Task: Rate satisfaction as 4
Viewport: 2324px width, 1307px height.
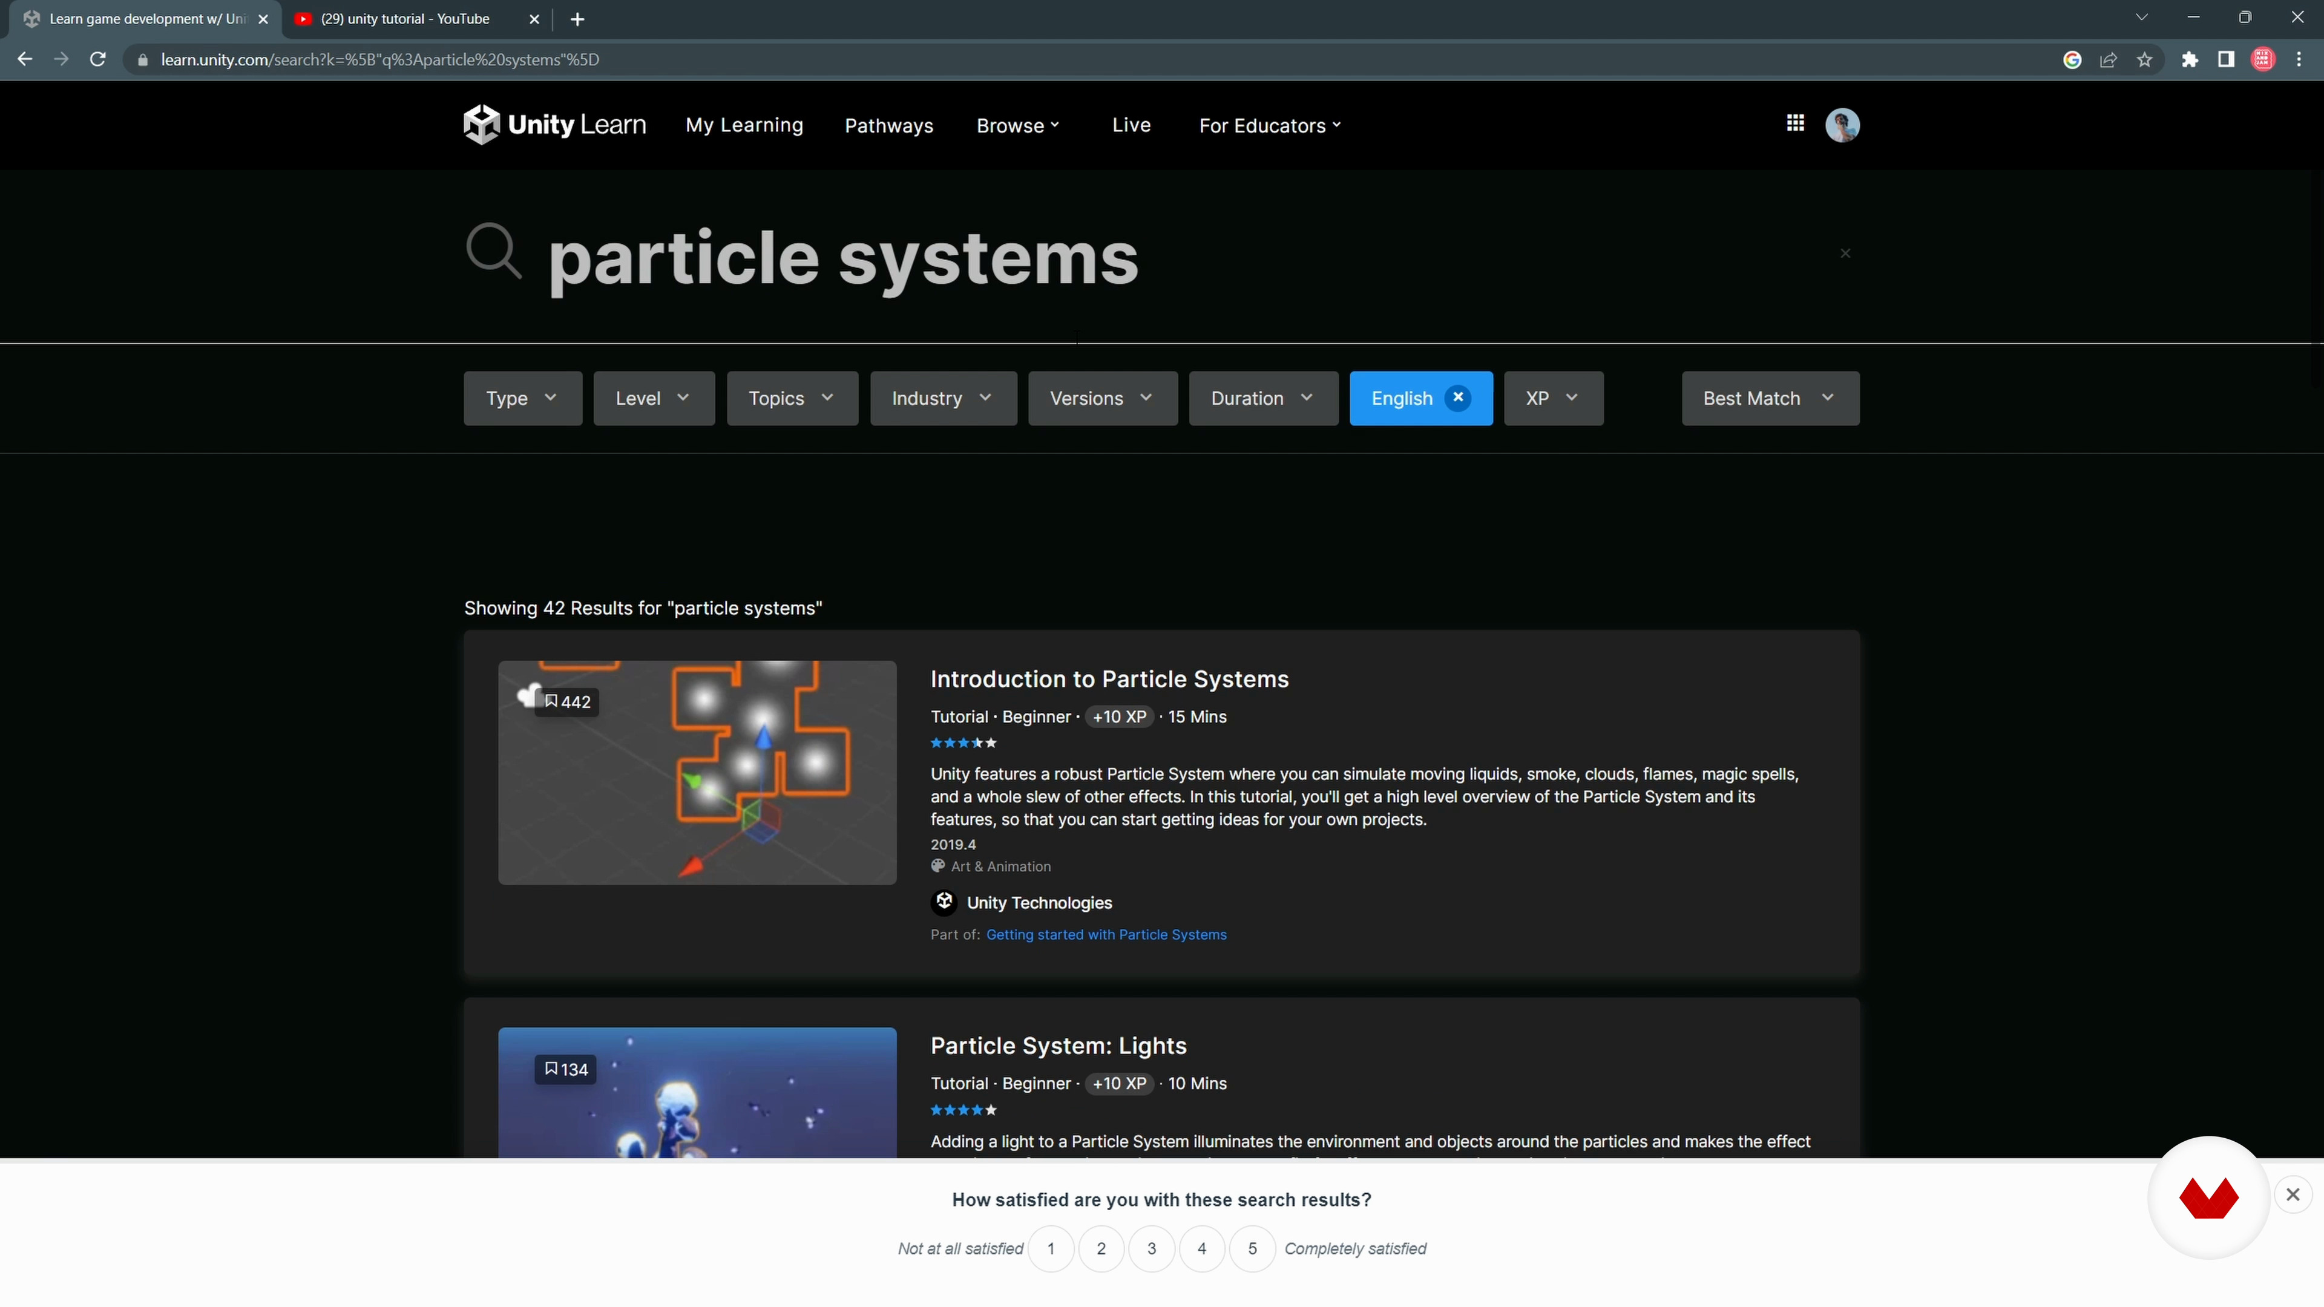Action: coord(1202,1248)
